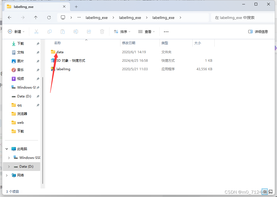The image size is (277, 197).
Task: Go back with the back arrow
Action: tap(10, 17)
